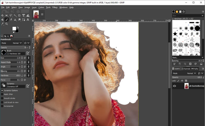The image size is (205, 126).
Task: Pick the Zoom magnifier tool
Action: pyautogui.click(x=7, y=24)
